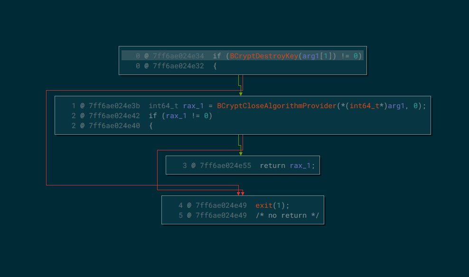Click address 7ff6ae024e49 on comment line
The height and width of the screenshot is (277, 469).
tap(221, 215)
